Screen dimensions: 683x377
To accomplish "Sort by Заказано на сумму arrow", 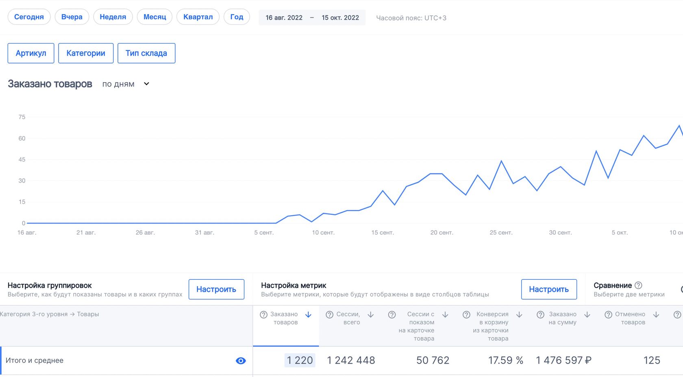I will click(x=587, y=314).
